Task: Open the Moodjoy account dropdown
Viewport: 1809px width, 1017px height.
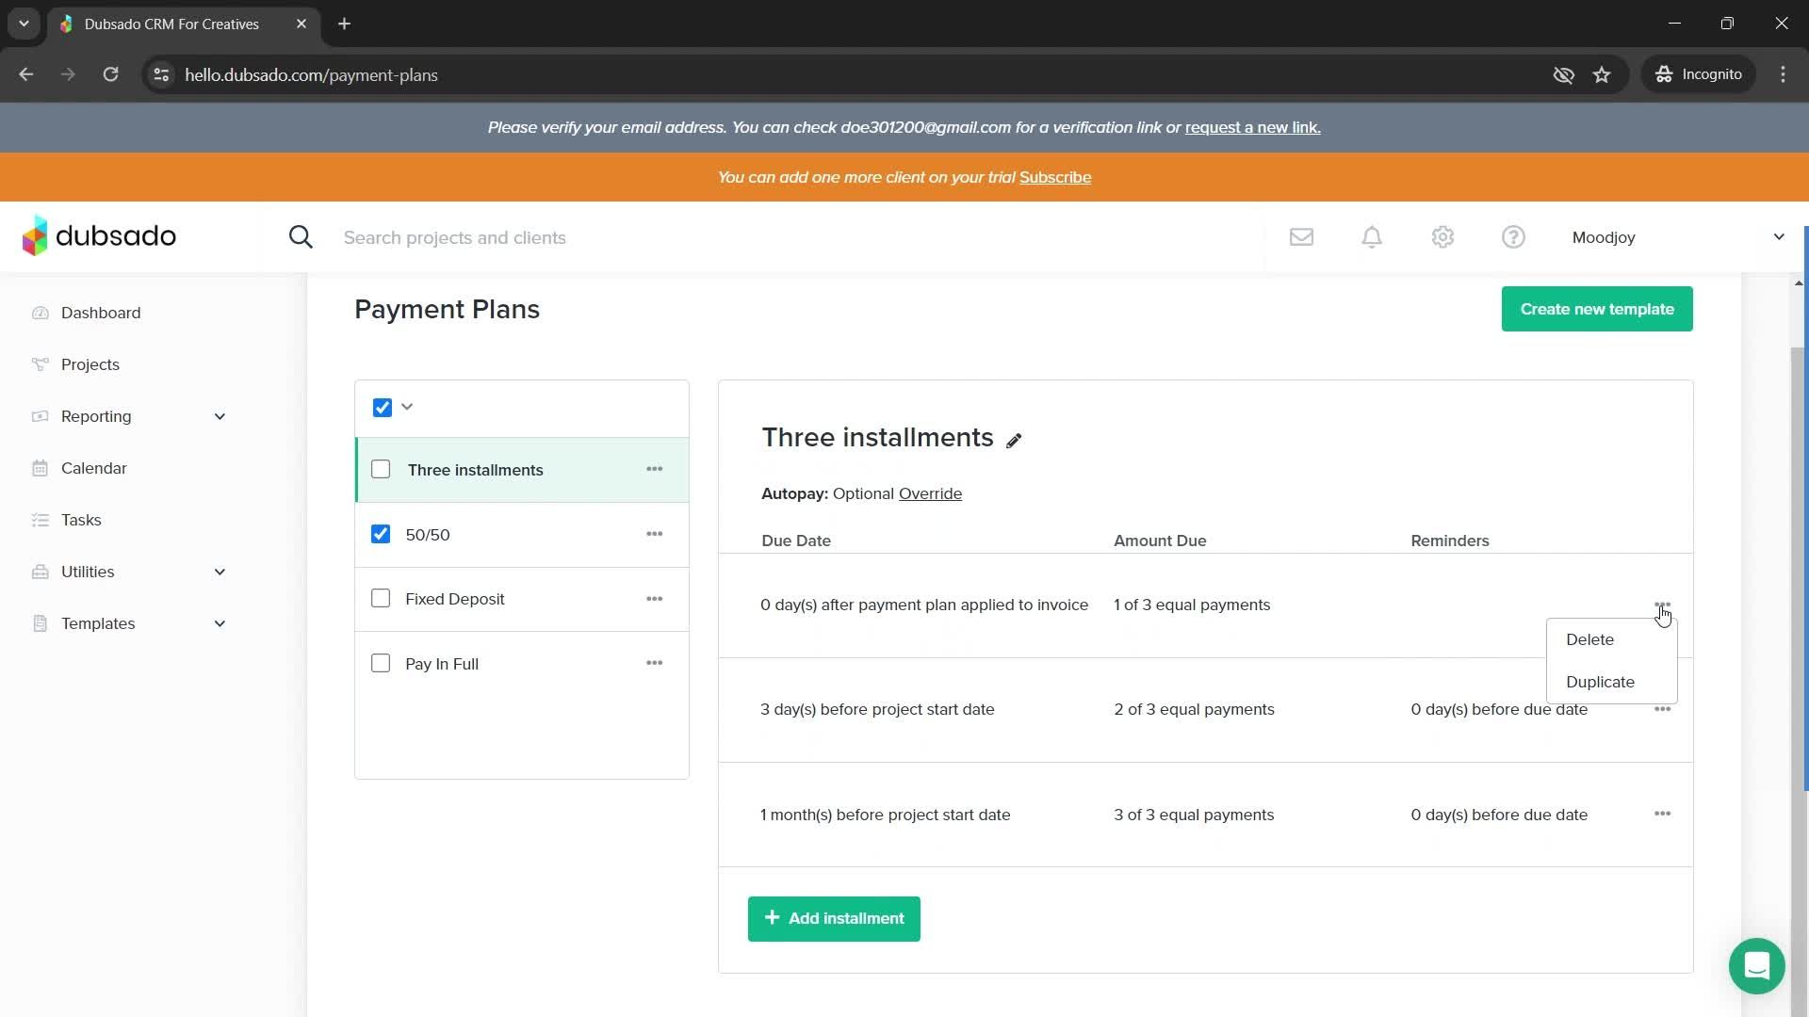Action: [x=1678, y=237]
